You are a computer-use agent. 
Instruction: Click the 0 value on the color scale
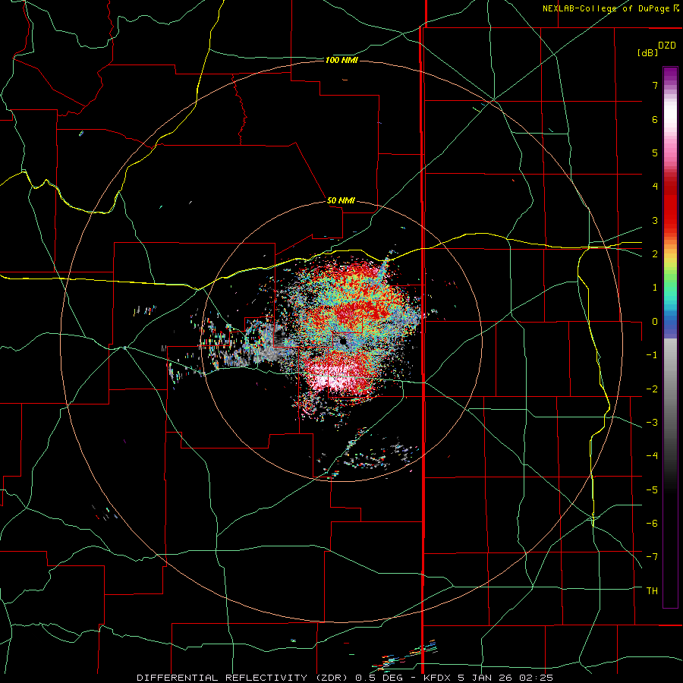click(655, 322)
